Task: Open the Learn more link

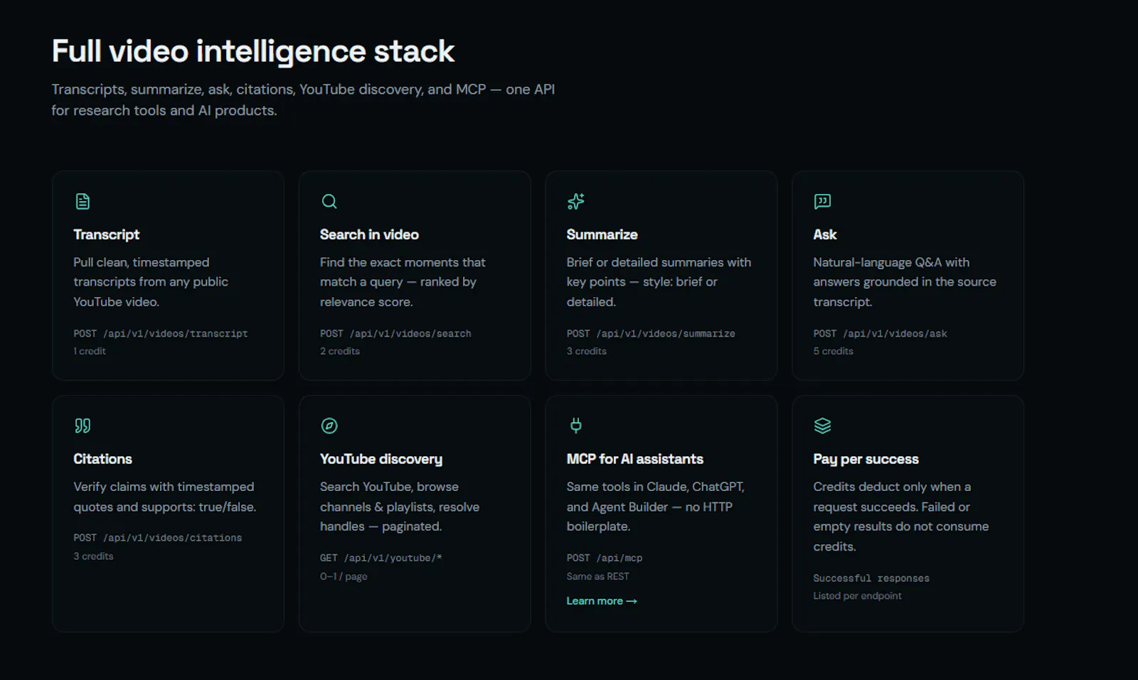Action: pyautogui.click(x=602, y=601)
